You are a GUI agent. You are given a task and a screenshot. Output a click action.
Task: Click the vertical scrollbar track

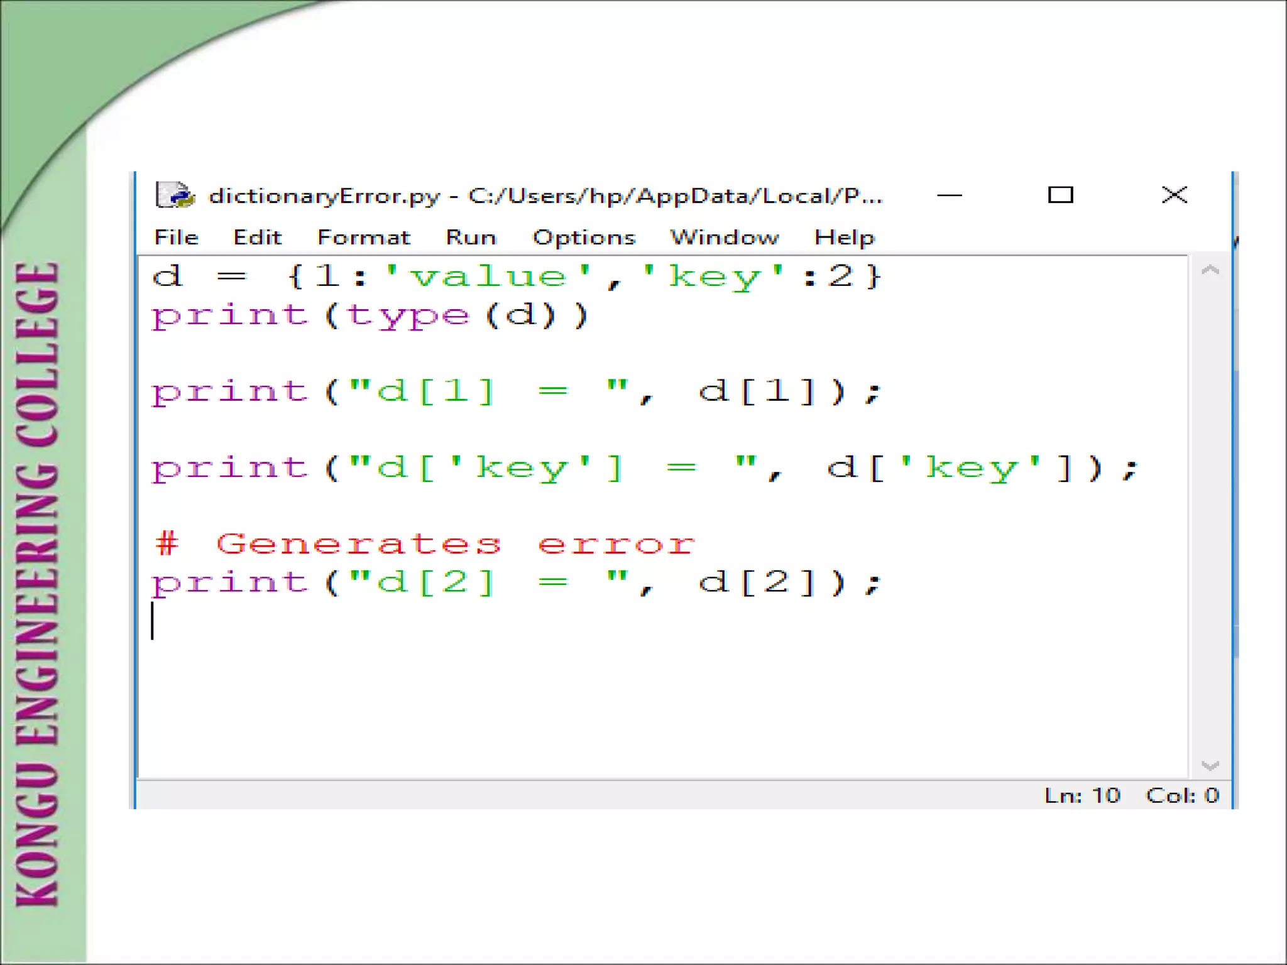(1210, 515)
